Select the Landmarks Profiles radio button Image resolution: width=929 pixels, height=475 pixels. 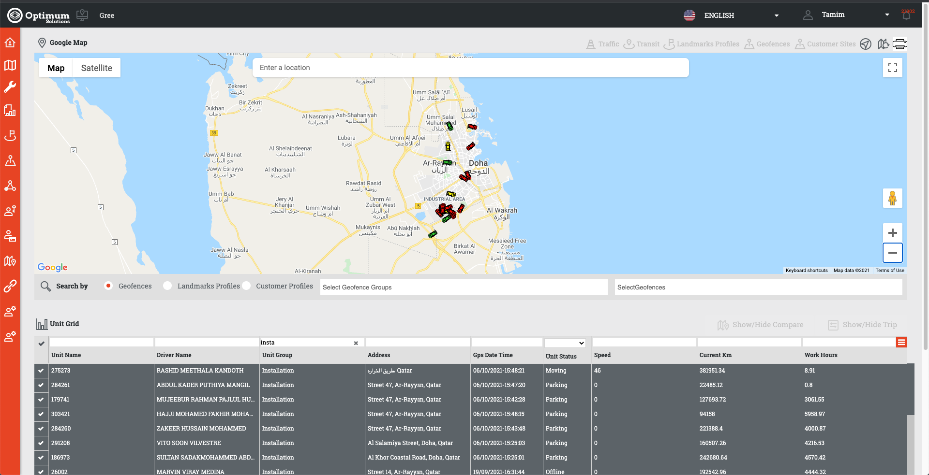click(167, 286)
